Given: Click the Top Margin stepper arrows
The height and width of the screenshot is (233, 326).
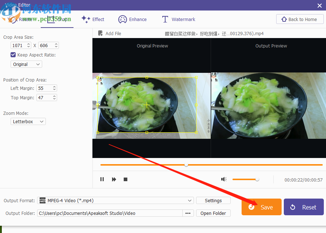Looking at the screenshot, I should coord(54,97).
